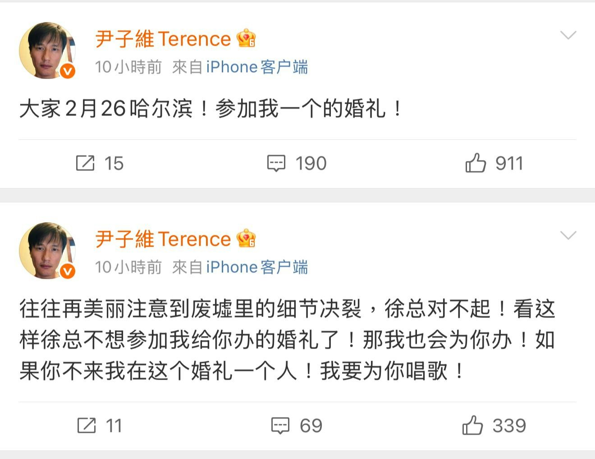Viewport: 595px width, 459px height.
Task: Expand options chevron on first post
Action: [x=568, y=35]
